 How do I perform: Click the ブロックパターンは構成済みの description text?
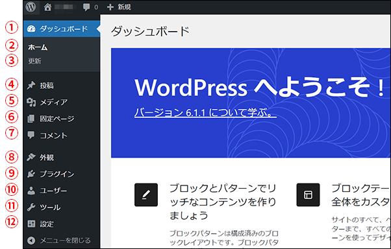pyautogui.click(x=224, y=238)
